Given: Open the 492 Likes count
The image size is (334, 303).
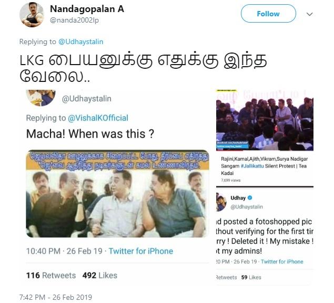Looking at the screenshot, I should click(100, 275).
